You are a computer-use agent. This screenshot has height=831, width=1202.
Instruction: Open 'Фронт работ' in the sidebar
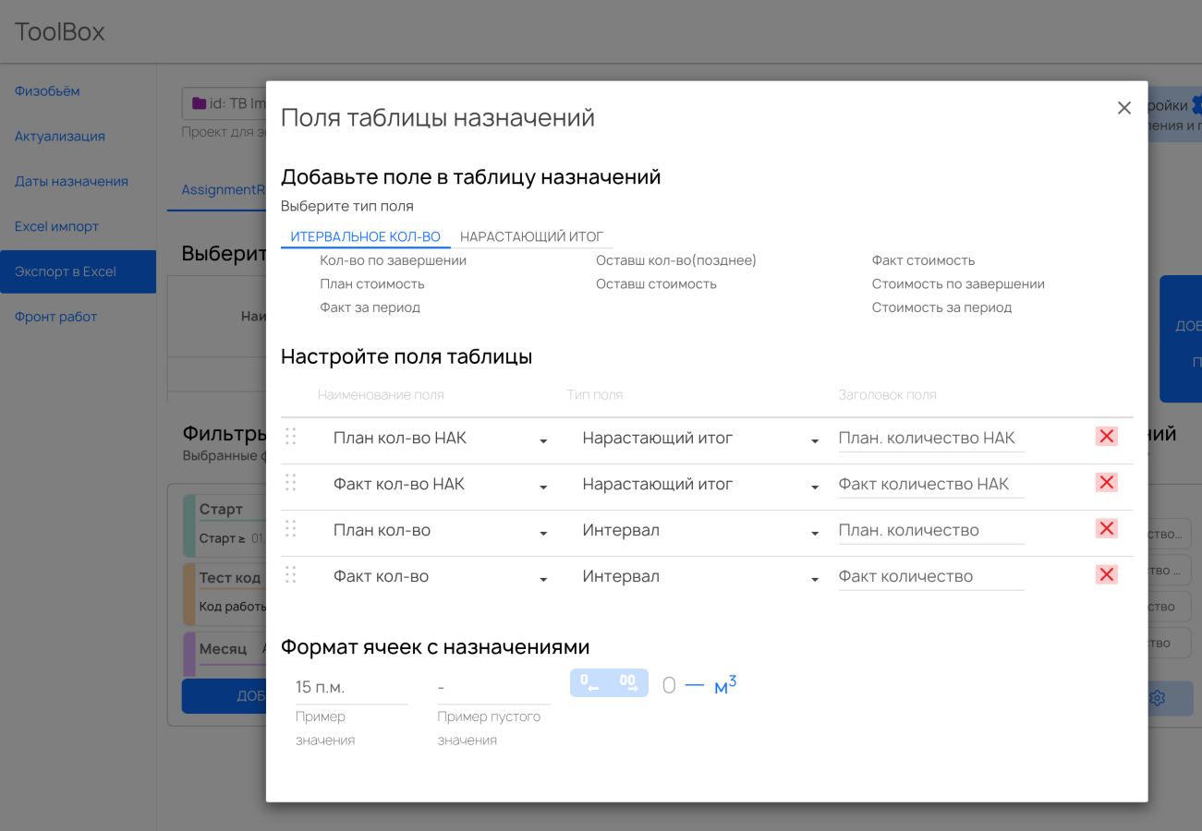coord(55,317)
